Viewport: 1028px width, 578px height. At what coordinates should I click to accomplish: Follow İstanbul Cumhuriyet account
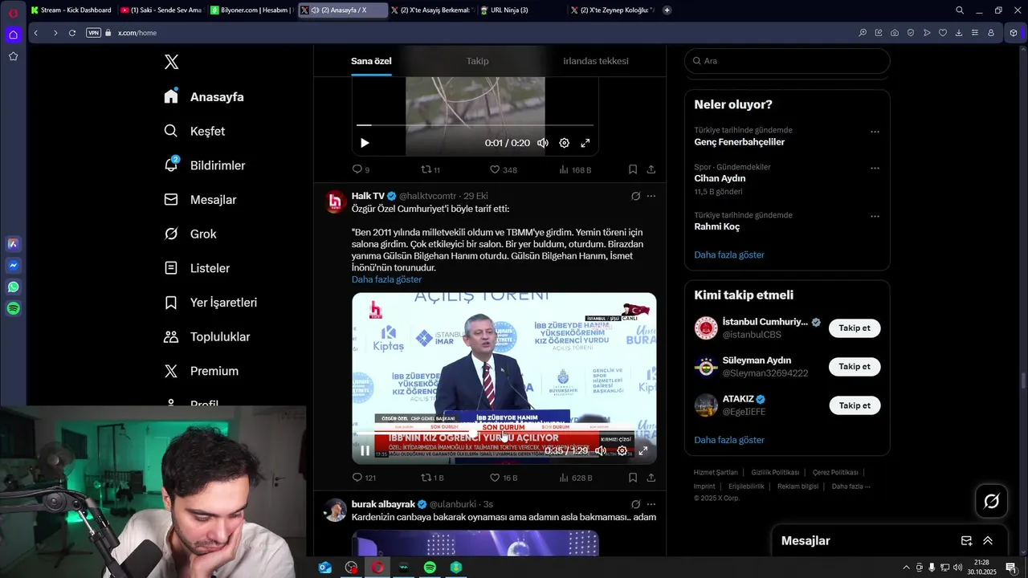pyautogui.click(x=855, y=328)
